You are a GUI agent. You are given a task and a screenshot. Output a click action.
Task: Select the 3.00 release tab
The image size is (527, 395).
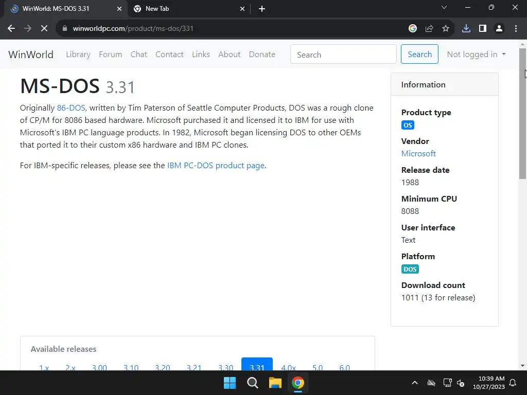[x=99, y=367]
